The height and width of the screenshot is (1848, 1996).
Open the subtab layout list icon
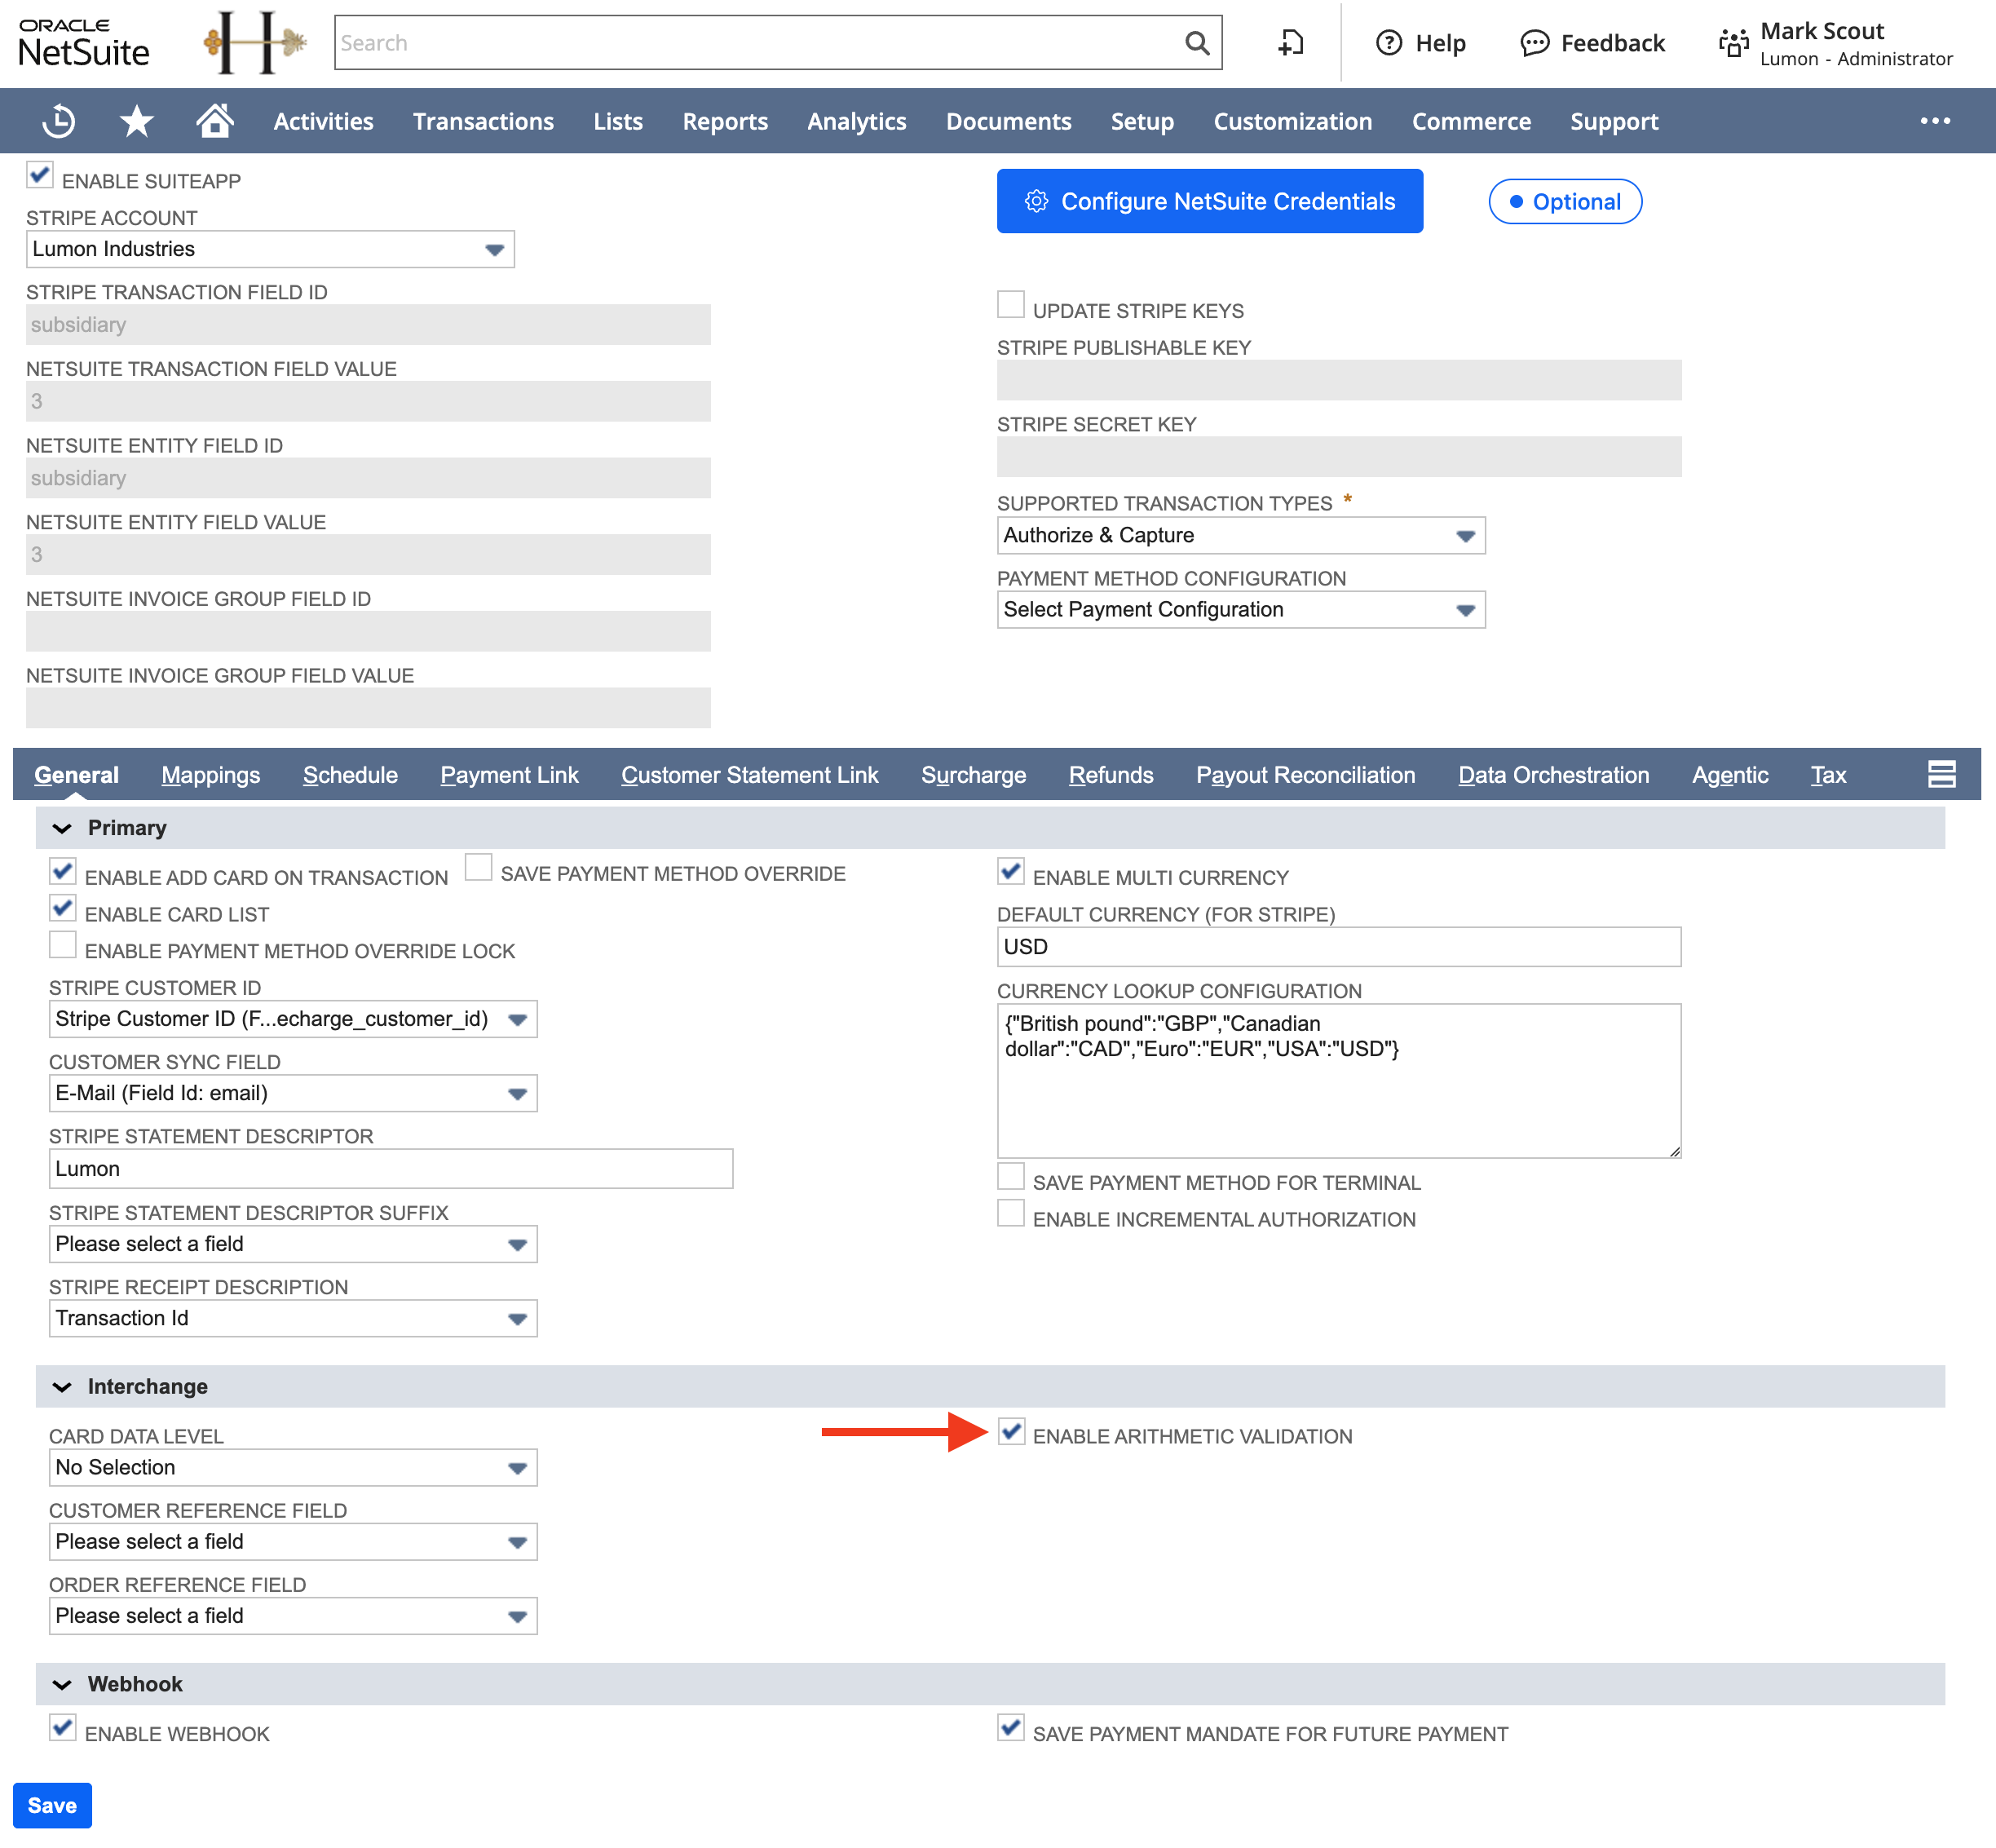1941,774
